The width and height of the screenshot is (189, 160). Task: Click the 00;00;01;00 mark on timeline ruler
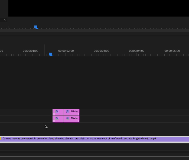pyautogui.click(x=31, y=51)
